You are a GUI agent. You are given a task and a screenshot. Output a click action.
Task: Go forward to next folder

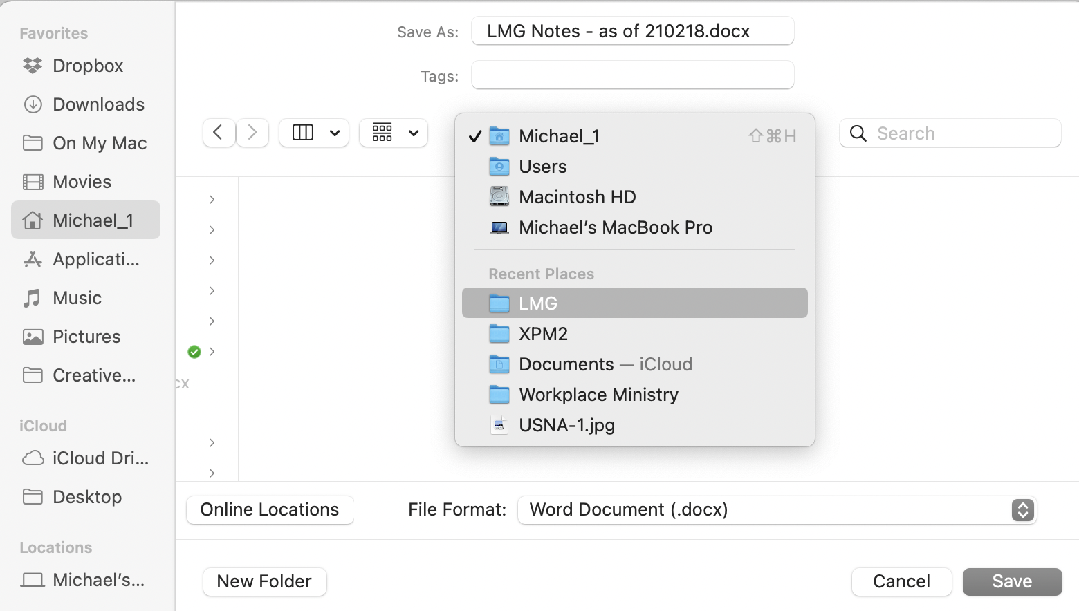click(252, 133)
